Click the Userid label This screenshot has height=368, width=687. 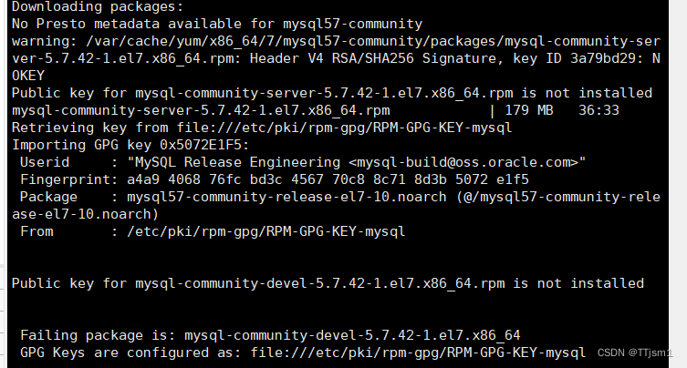coord(45,162)
